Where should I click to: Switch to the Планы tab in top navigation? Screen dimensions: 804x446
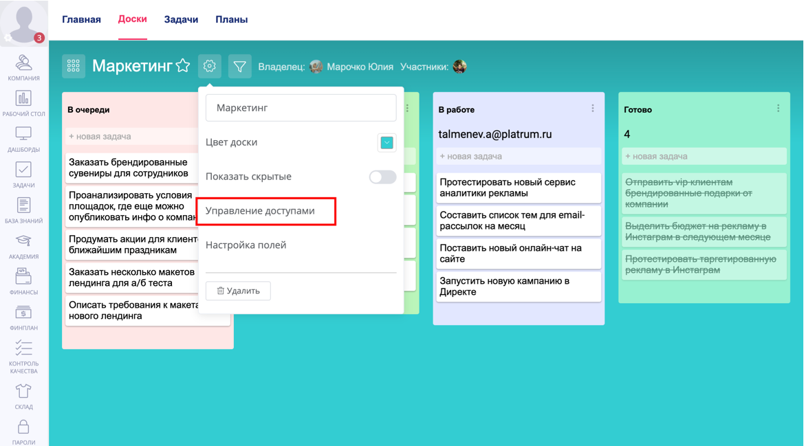231,20
